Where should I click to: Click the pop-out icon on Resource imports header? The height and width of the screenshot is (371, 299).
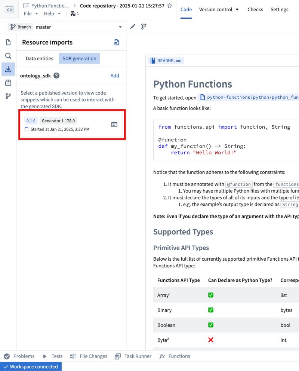coord(117,42)
